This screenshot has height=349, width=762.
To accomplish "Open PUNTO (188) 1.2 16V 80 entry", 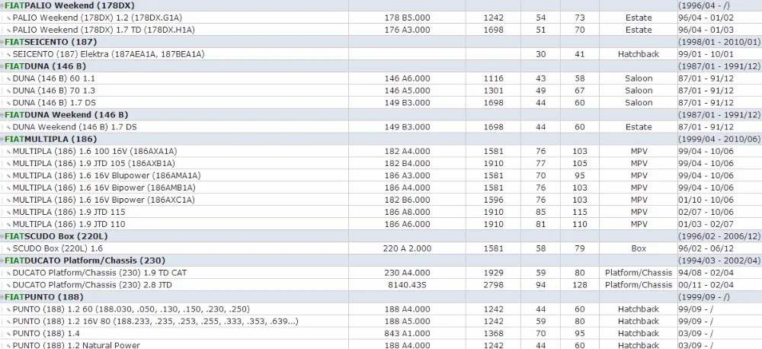I will (x=155, y=322).
